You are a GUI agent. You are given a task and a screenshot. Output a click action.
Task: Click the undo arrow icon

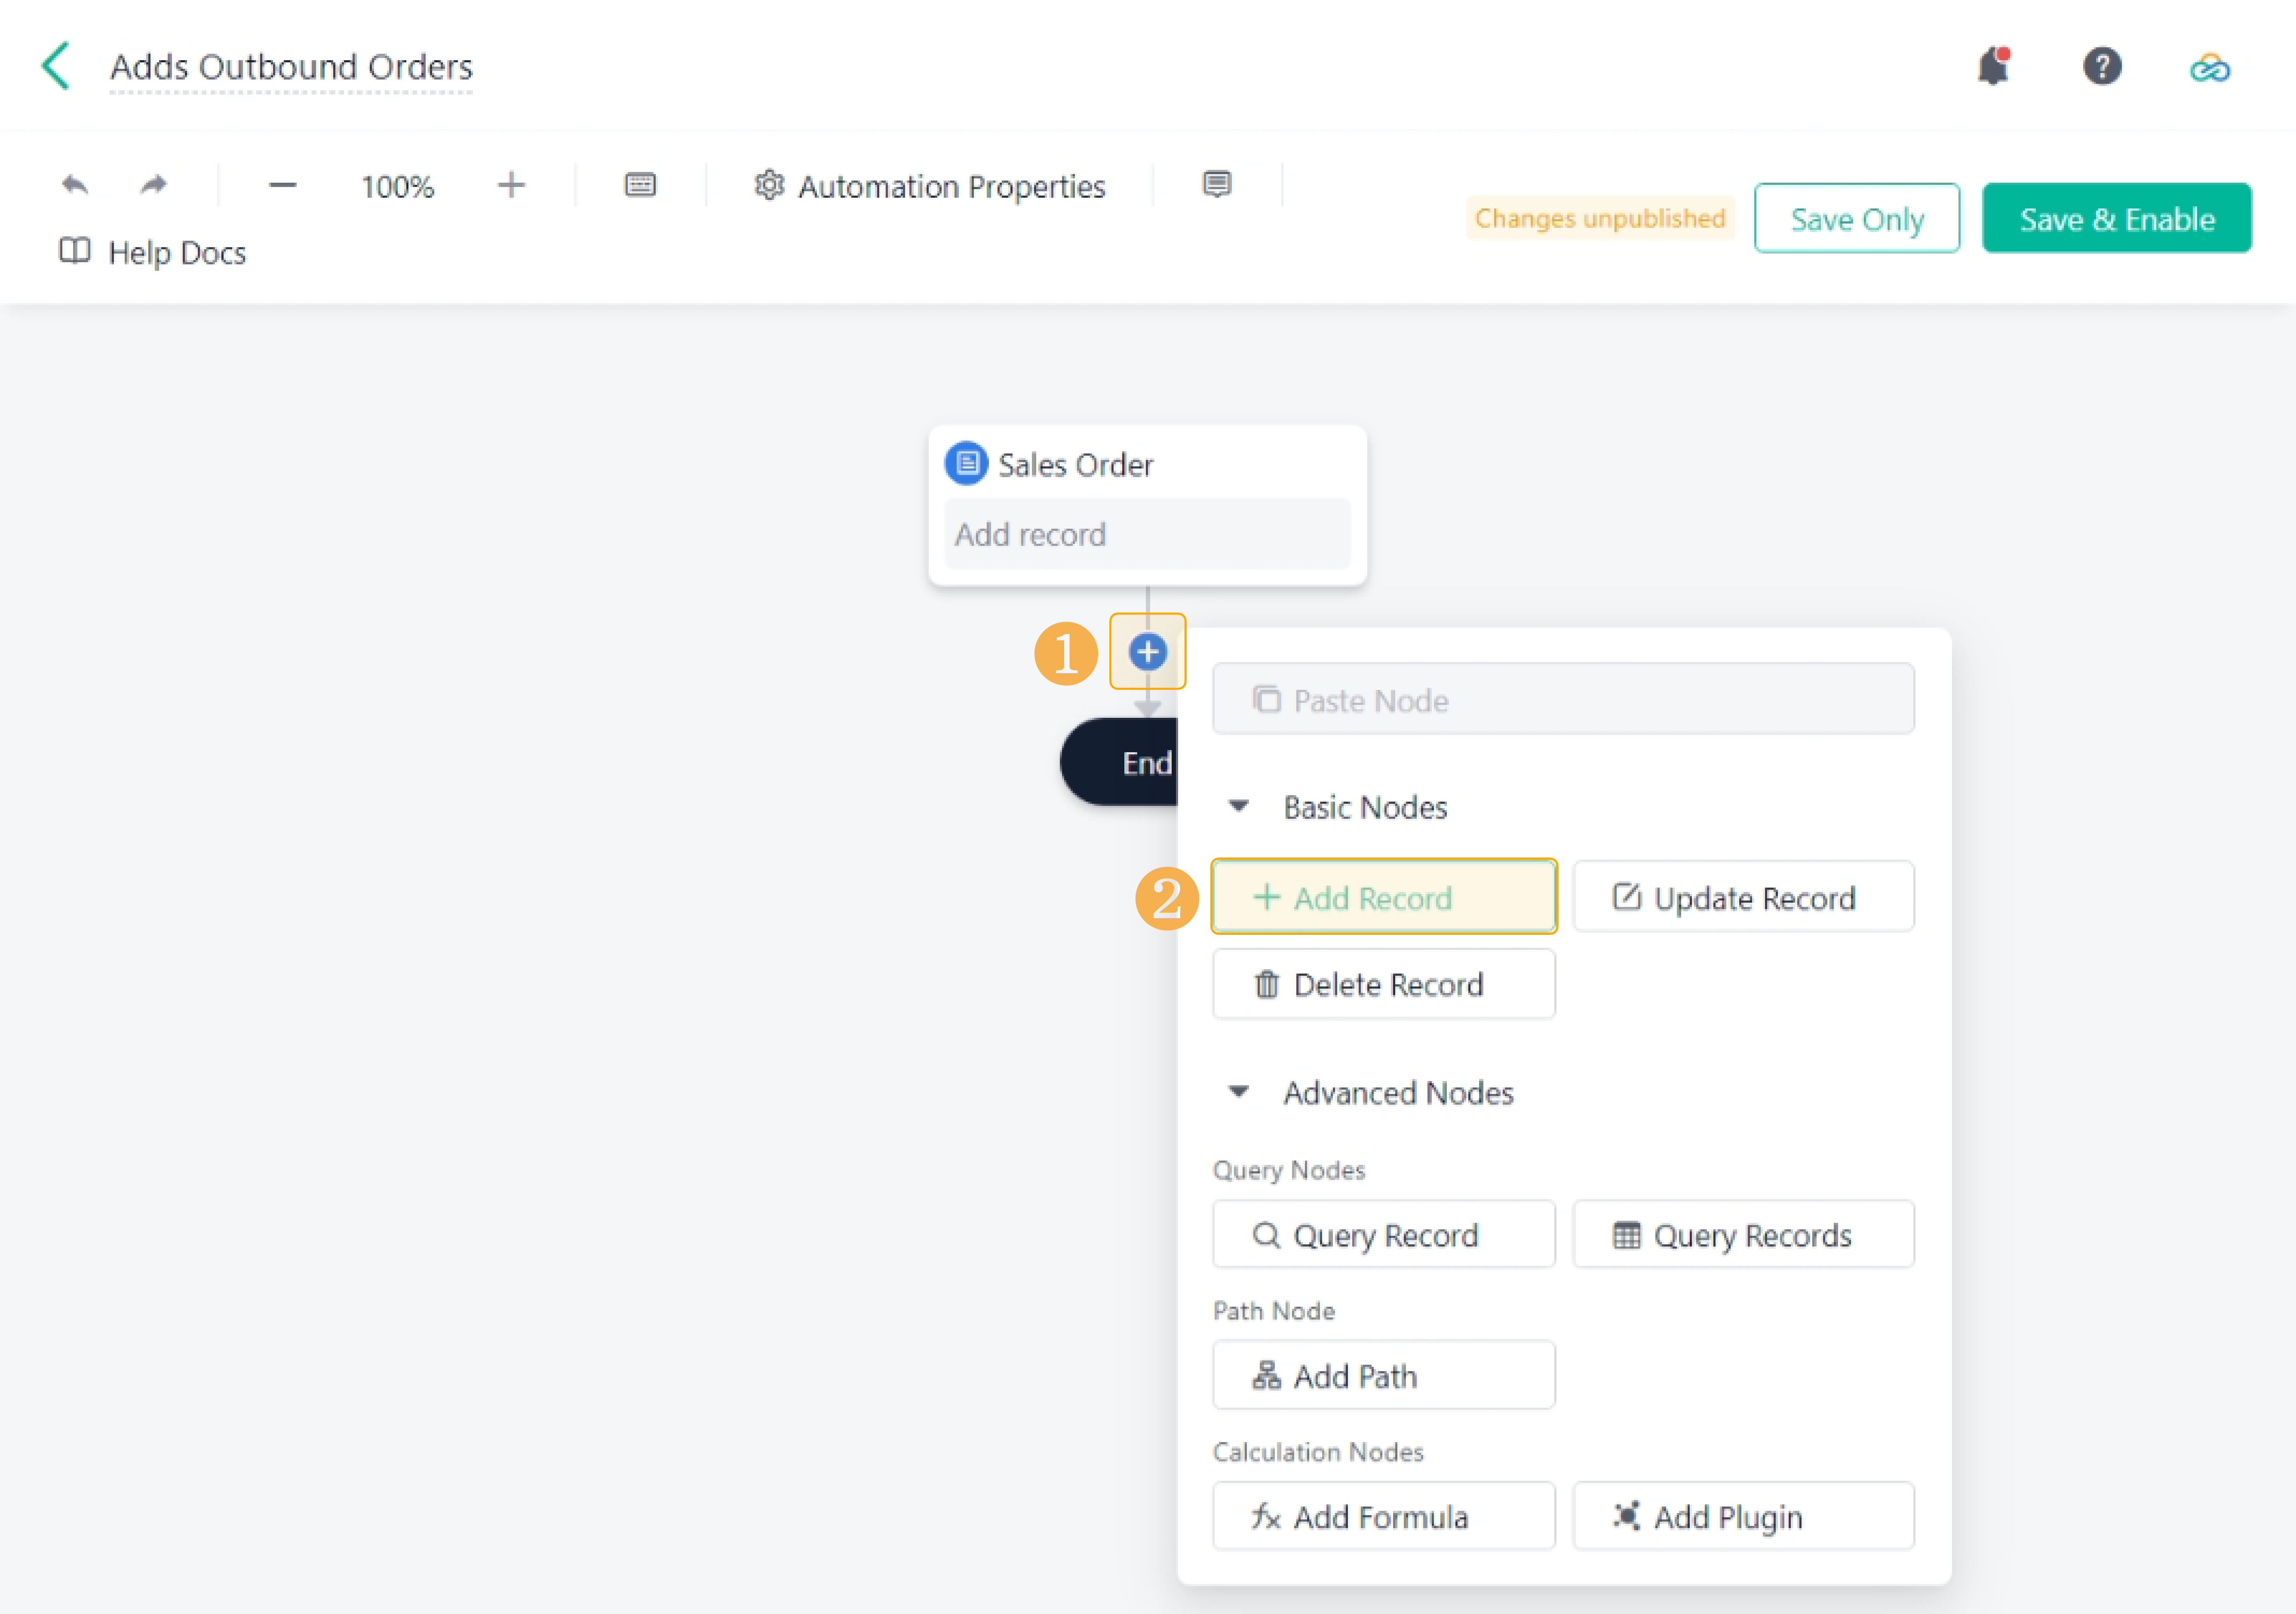click(x=75, y=185)
